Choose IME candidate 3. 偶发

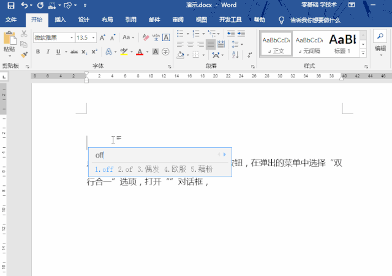[148, 169]
